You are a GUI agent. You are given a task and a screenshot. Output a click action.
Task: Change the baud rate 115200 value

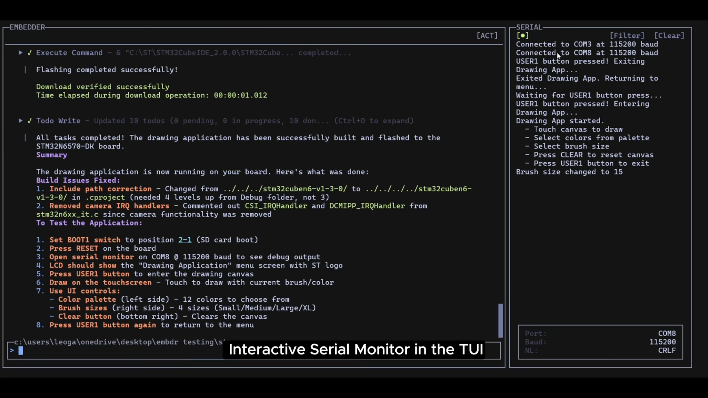[662, 342]
